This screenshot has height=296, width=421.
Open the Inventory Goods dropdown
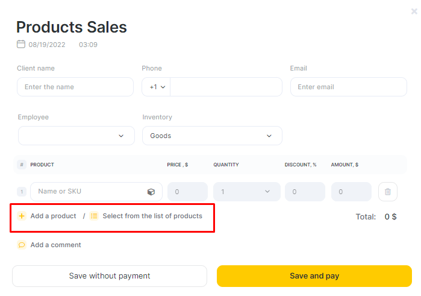[x=212, y=136]
